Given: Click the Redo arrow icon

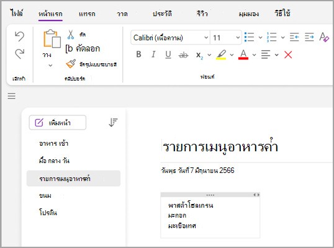Looking at the screenshot, I should click(x=20, y=53).
